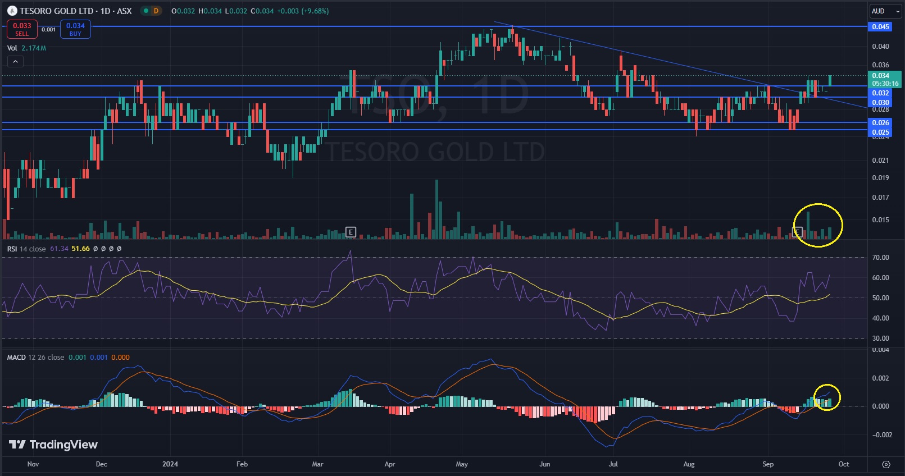Click the 0.026 horizontal line price label

[880, 123]
